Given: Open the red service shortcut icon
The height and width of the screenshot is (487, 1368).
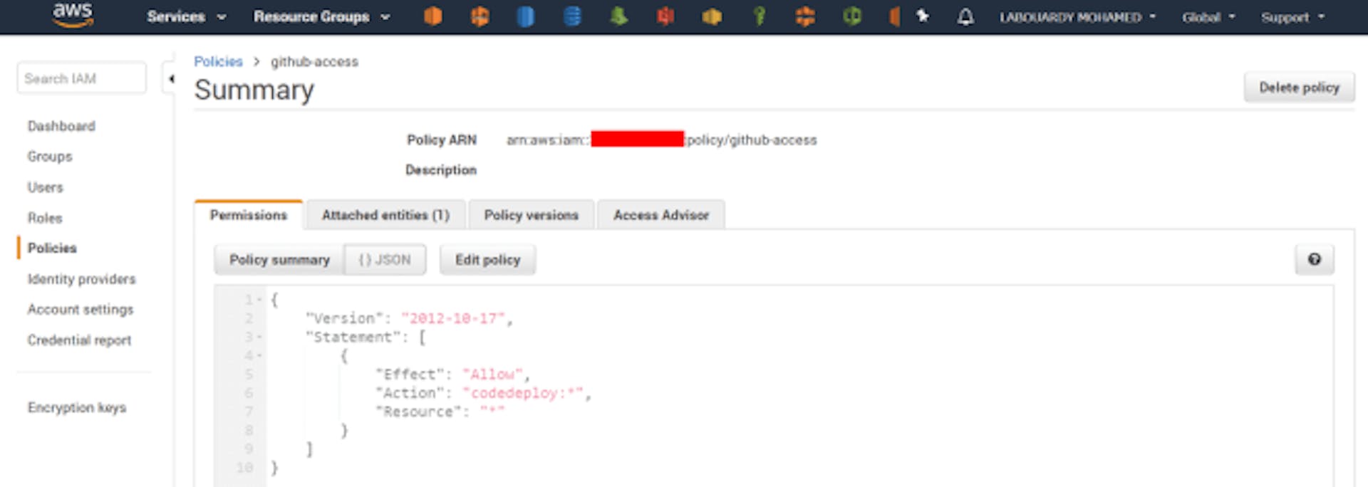Looking at the screenshot, I should click(x=665, y=16).
